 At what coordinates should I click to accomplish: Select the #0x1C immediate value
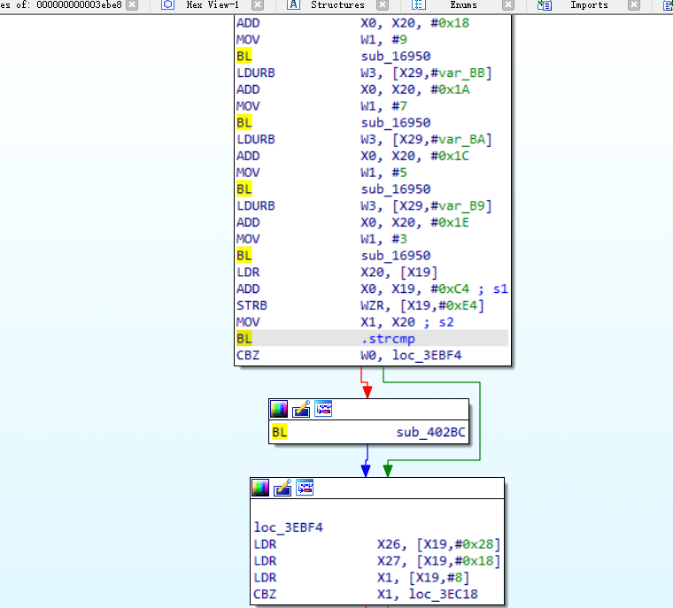(450, 156)
